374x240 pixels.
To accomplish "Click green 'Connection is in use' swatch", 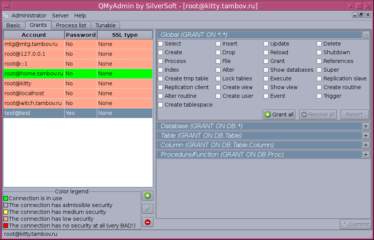I will click(x=6, y=198).
